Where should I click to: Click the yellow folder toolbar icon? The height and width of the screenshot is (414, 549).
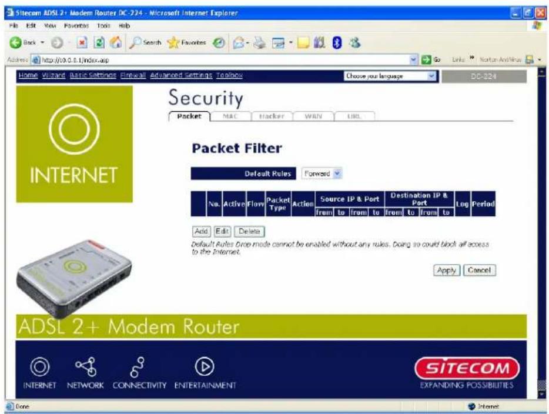click(x=303, y=43)
